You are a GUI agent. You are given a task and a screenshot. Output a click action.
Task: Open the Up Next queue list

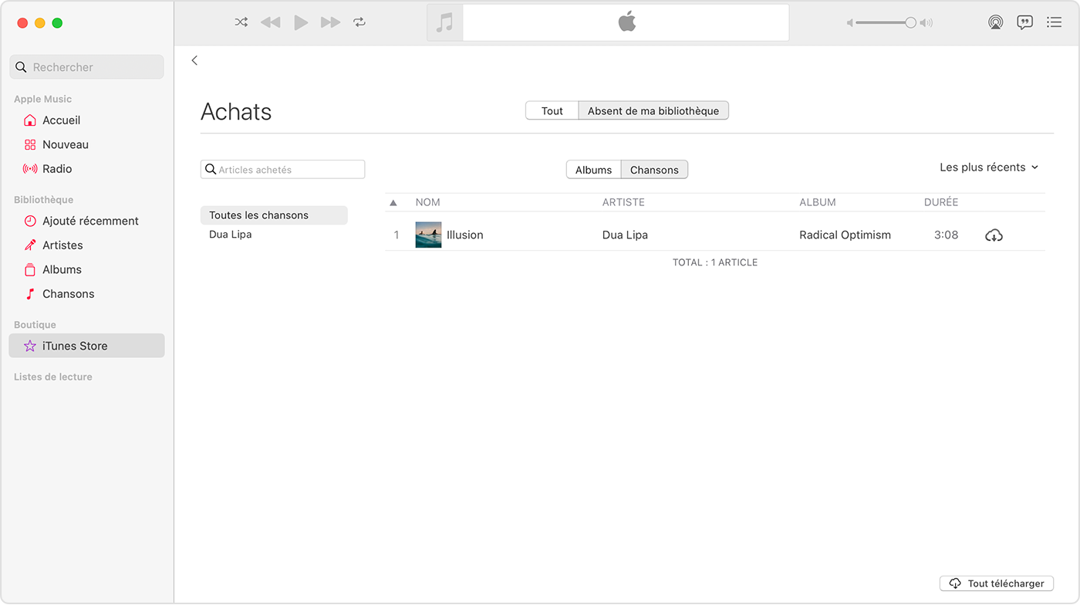[x=1054, y=22]
